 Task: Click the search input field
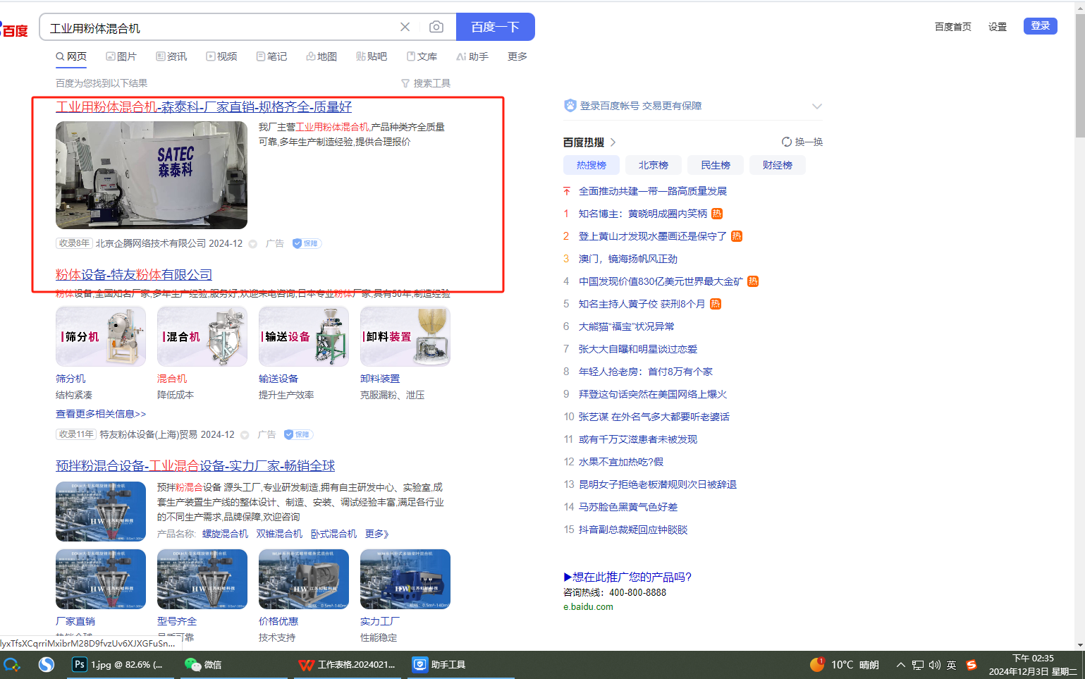pyautogui.click(x=219, y=27)
